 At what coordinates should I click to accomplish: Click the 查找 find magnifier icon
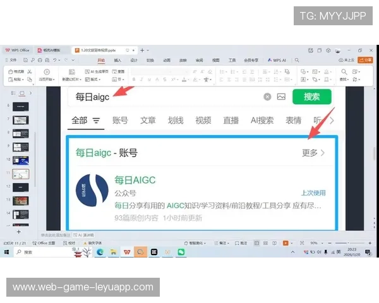[x=344, y=72]
